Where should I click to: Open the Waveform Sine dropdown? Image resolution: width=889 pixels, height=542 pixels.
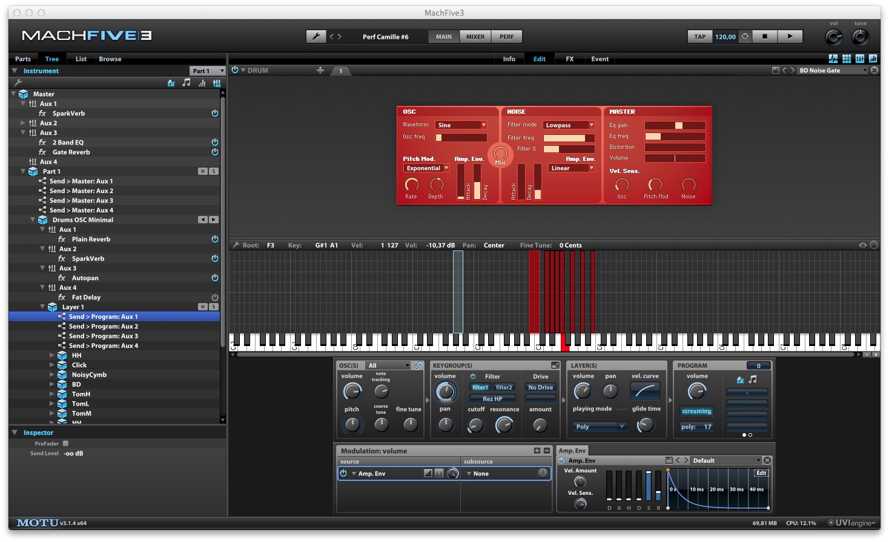[462, 125]
